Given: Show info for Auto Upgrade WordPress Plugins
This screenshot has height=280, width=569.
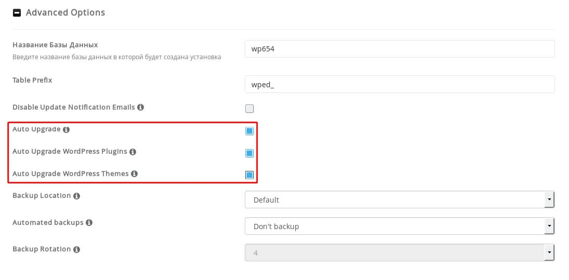Looking at the screenshot, I should tap(133, 152).
